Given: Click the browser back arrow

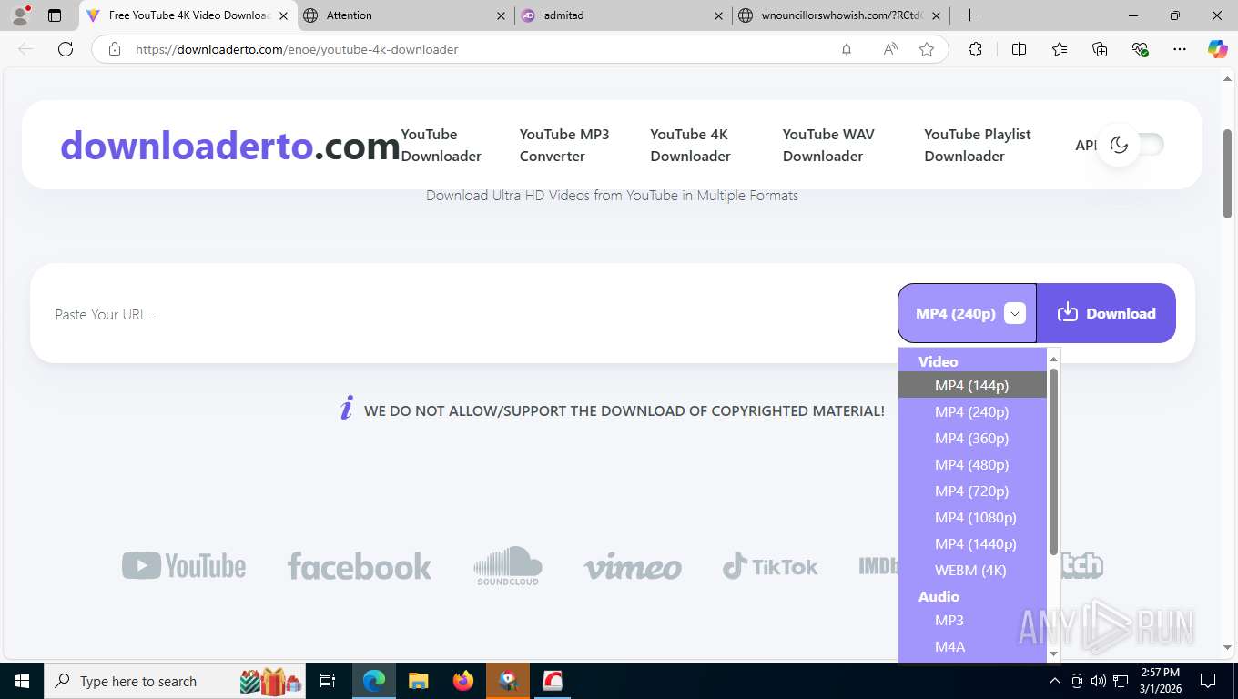Looking at the screenshot, I should [25, 49].
